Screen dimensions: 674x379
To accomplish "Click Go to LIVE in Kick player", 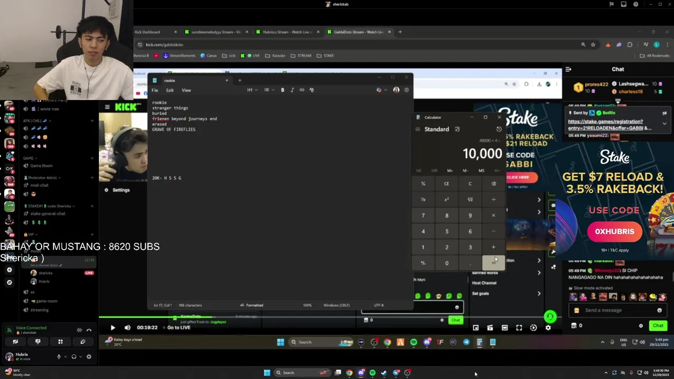I will click(x=179, y=327).
